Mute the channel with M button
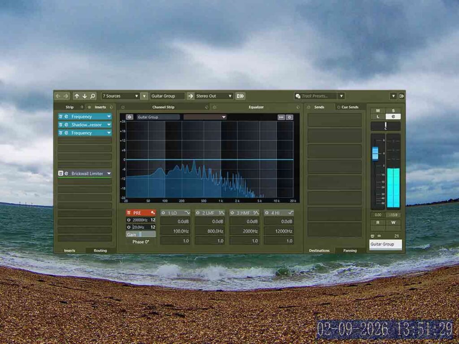Screen dimensions: 459x344 pos(378,111)
